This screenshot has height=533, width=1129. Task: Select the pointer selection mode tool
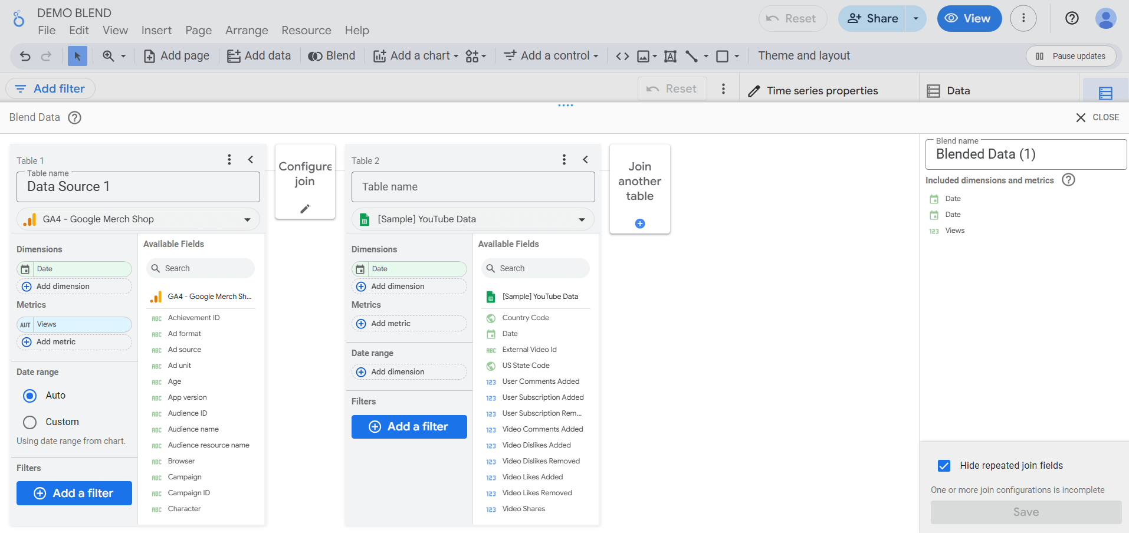pos(77,56)
